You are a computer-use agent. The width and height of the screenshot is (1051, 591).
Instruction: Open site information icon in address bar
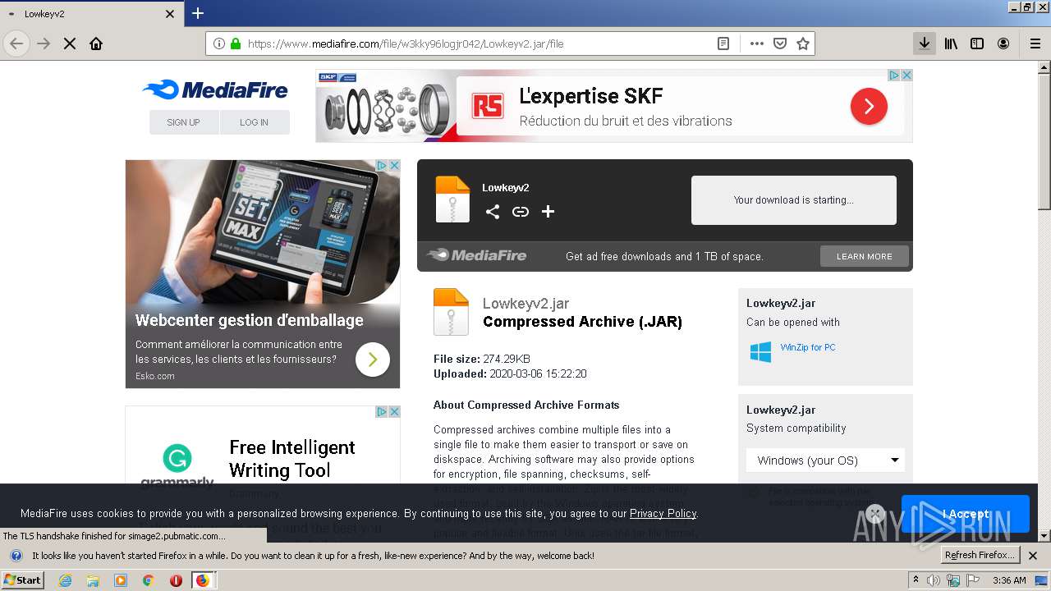(219, 44)
